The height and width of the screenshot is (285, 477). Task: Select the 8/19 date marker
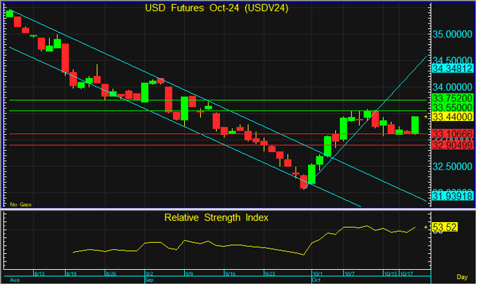(x=71, y=274)
